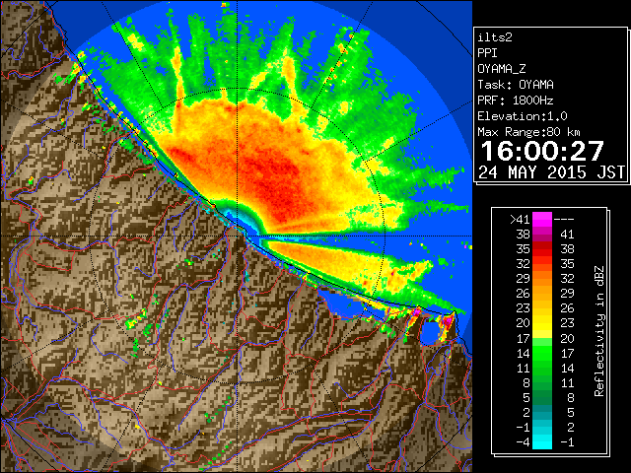Select the PPI scan type text

pyautogui.click(x=487, y=53)
